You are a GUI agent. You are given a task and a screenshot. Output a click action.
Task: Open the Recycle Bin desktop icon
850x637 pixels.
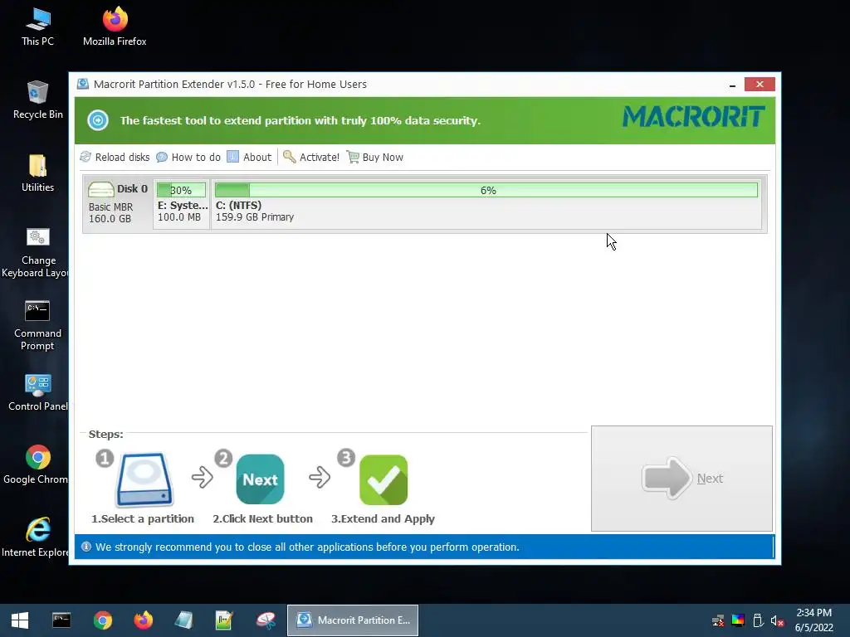point(38,100)
